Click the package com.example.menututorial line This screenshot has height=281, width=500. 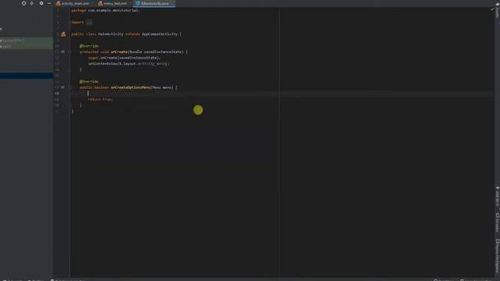coord(105,10)
